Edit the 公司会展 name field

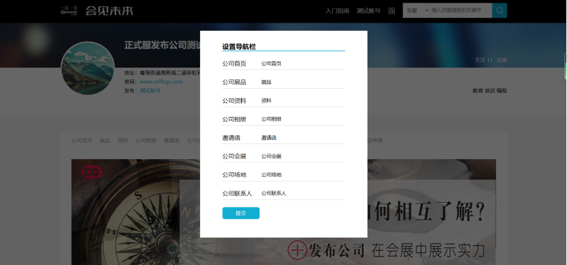click(x=303, y=156)
